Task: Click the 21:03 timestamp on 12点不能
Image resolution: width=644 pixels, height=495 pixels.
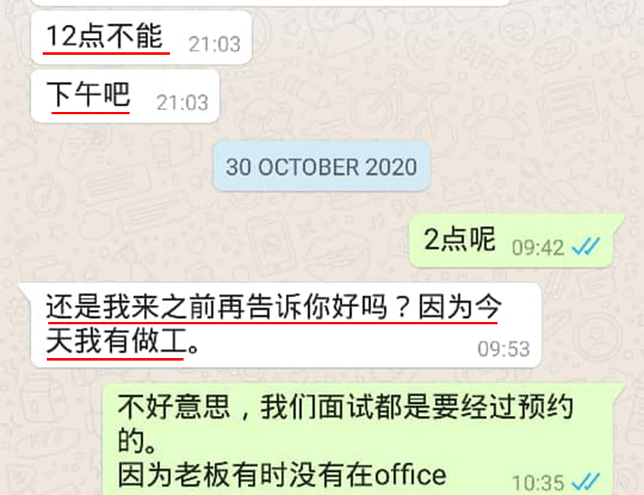Action: 214,44
